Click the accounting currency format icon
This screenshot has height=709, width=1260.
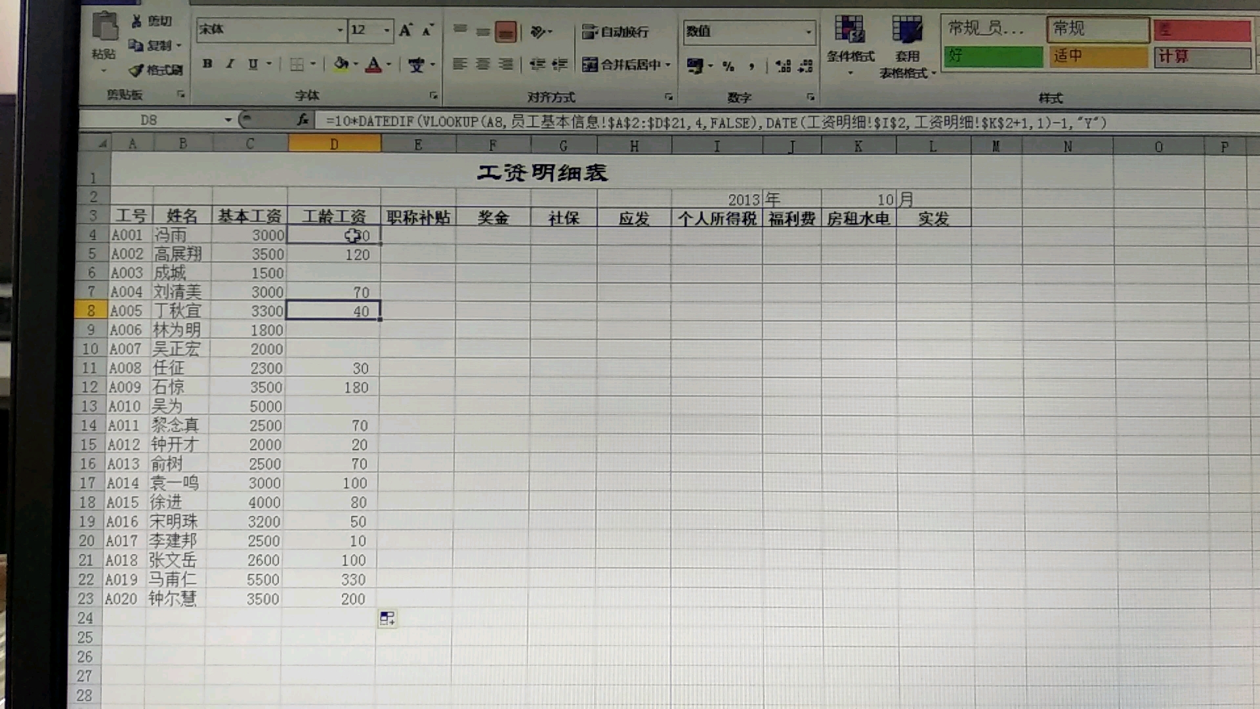pyautogui.click(x=695, y=66)
